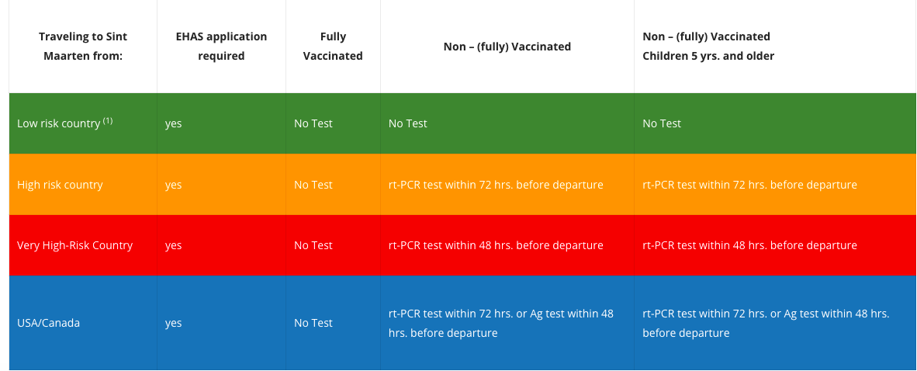Image resolution: width=917 pixels, height=371 pixels.
Task: Click Fully Vaccinated "No Test" in USA/Canada row
Action: [x=313, y=323]
